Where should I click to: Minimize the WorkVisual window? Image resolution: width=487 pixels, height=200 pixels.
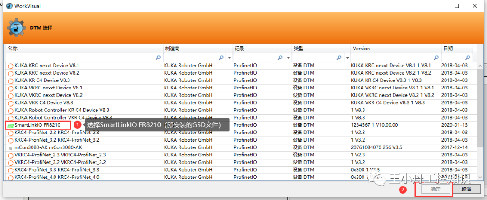[x=439, y=6]
